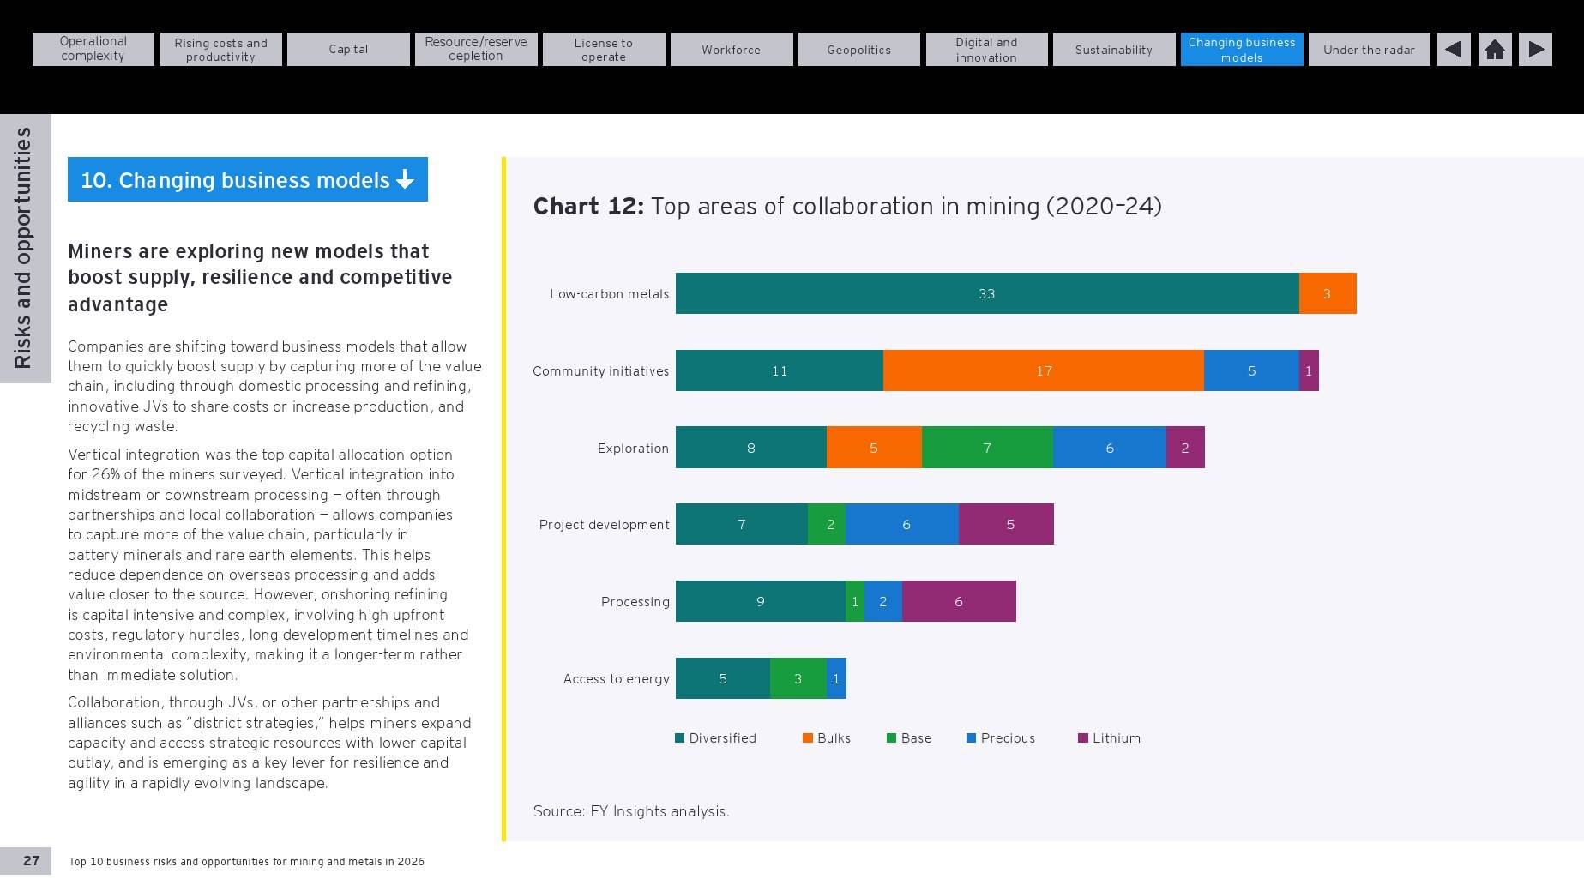
Task: Click the Diversified legend swatch
Action: point(680,738)
